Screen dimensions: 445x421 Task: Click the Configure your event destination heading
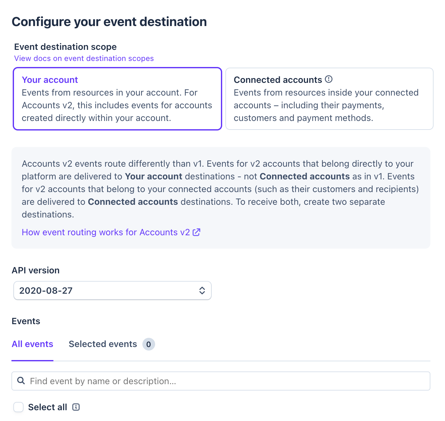(x=109, y=22)
